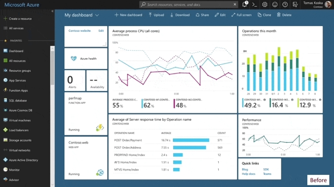Image resolution: width=334 pixels, height=187 pixels.
Task: Click Edit on the Contoso website tile
Action: pos(101,30)
